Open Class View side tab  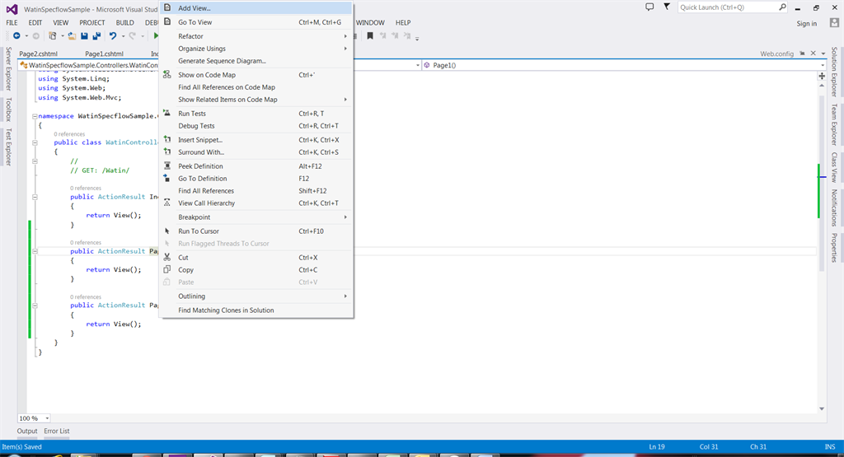pos(834,167)
